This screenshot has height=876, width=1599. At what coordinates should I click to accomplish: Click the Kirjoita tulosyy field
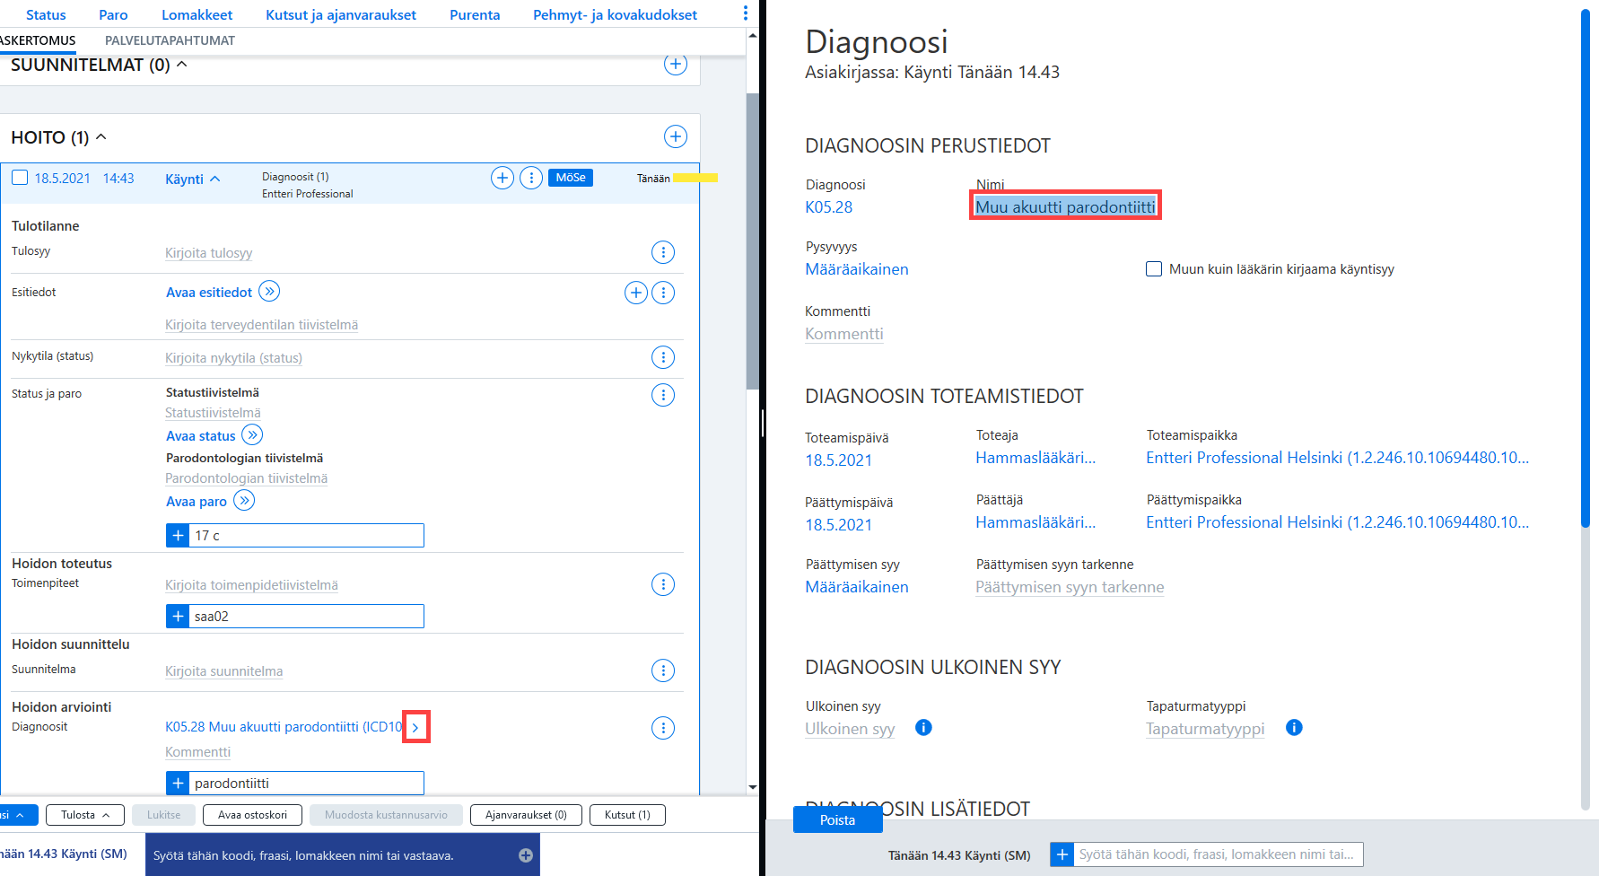208,253
